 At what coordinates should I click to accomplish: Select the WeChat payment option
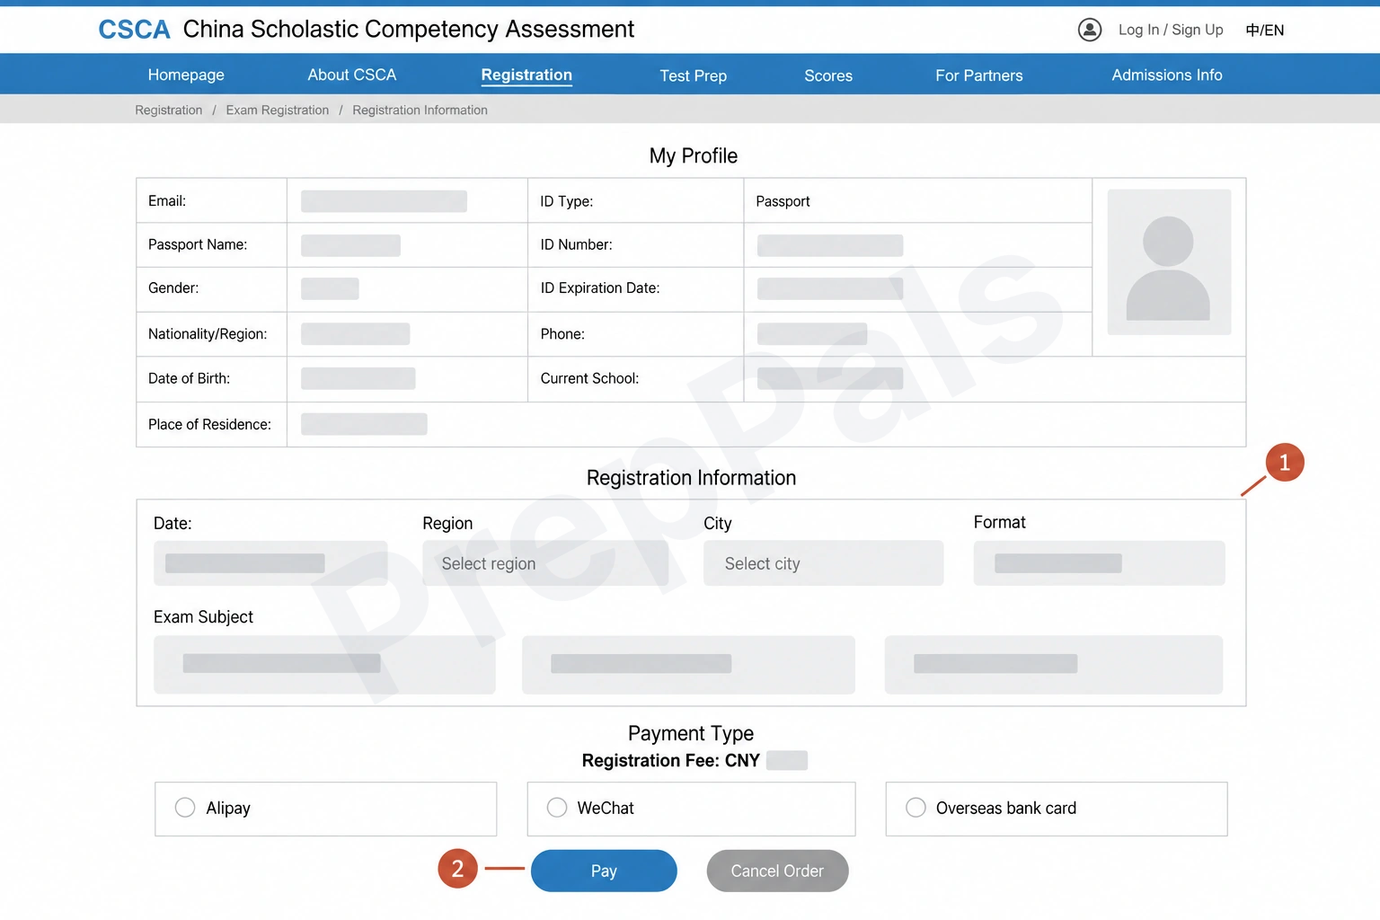(x=691, y=809)
